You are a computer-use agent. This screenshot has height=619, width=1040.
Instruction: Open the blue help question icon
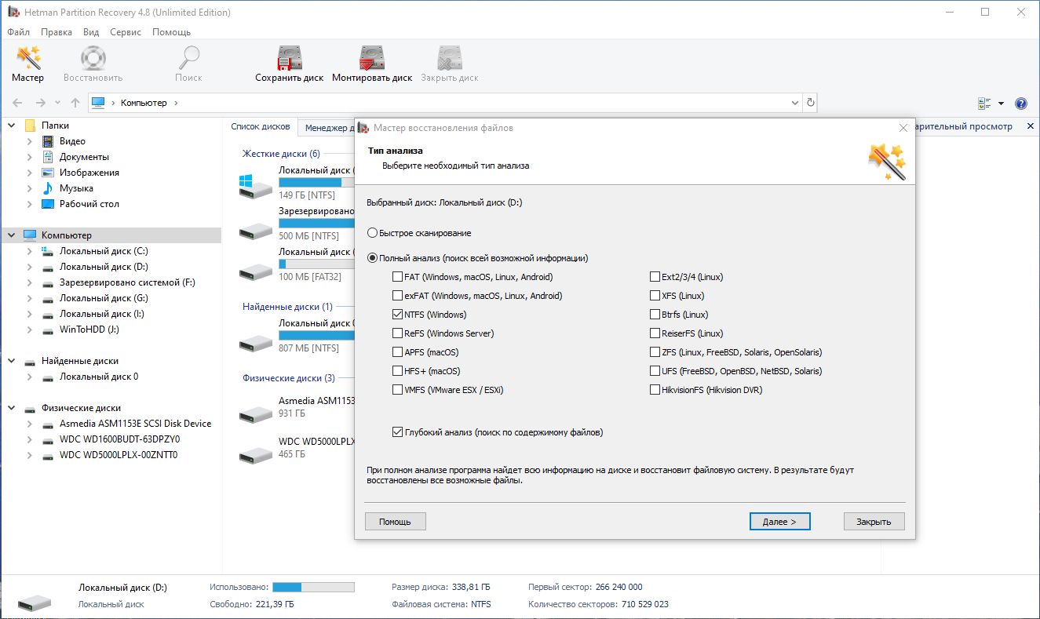[1021, 104]
